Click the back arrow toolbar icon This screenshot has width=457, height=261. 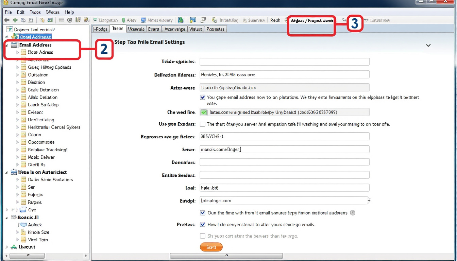pos(7,20)
